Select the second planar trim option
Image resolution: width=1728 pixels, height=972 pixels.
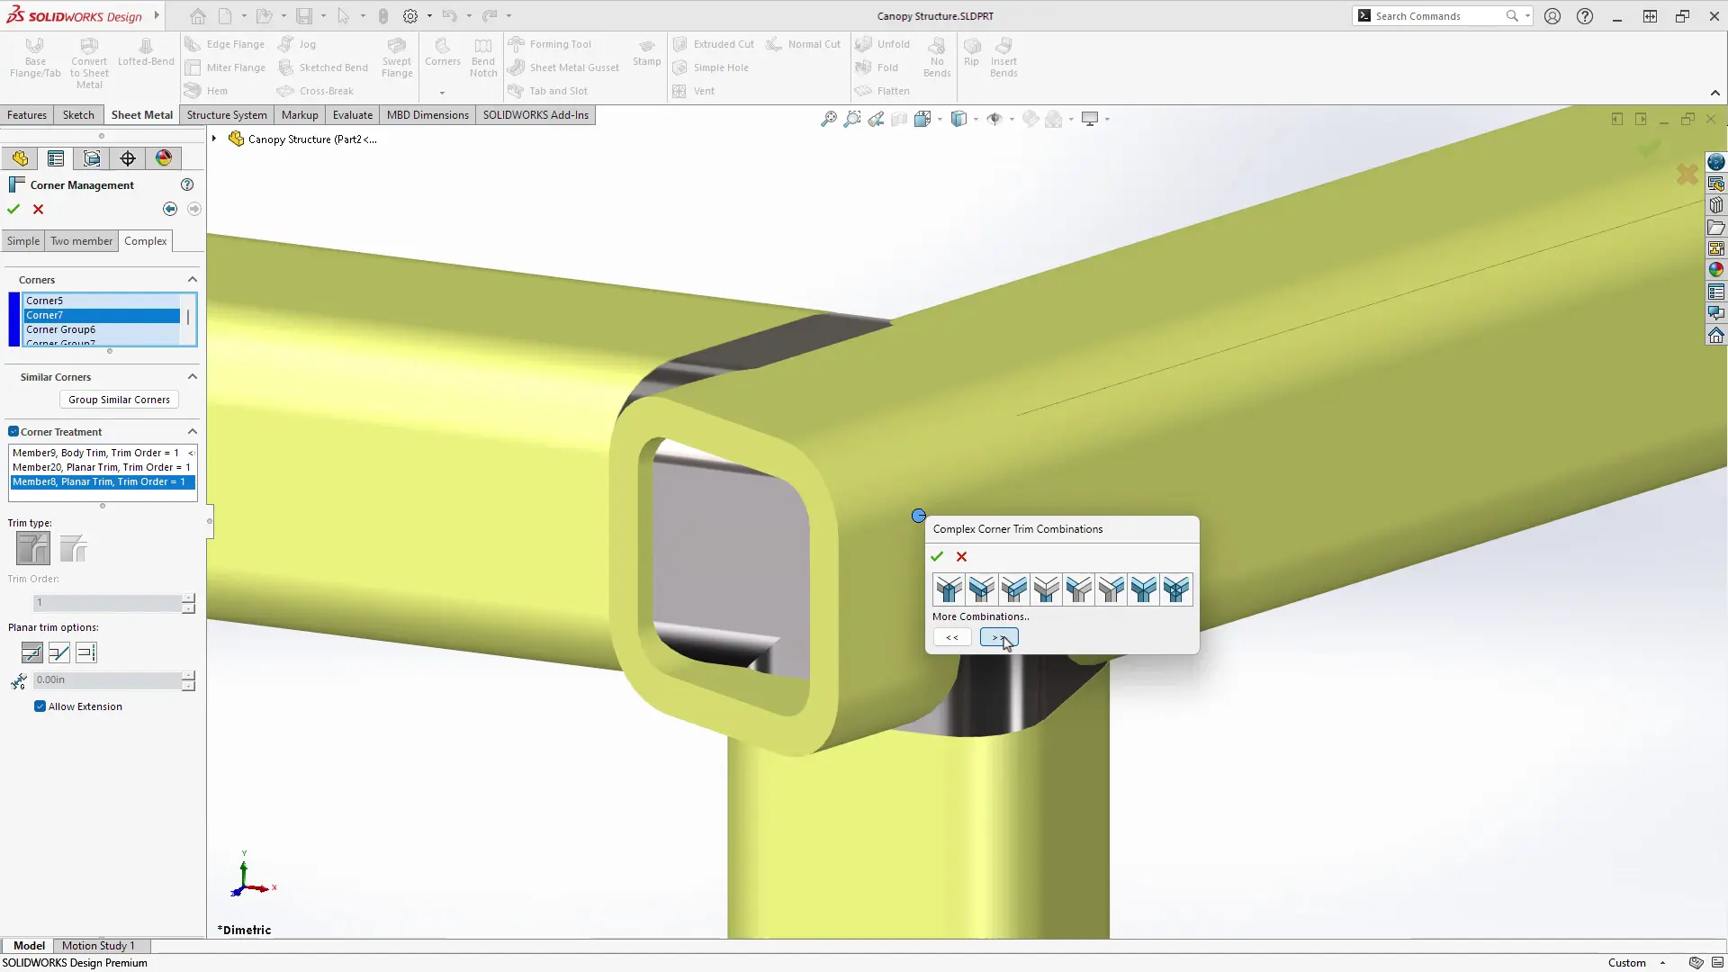[58, 652]
